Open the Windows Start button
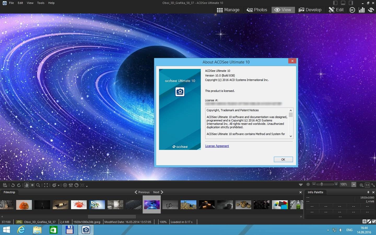The height and width of the screenshot is (235, 376). point(6,230)
